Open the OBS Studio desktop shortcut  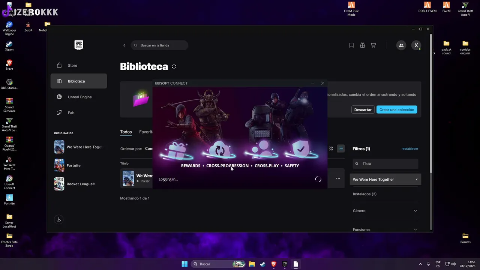pyautogui.click(x=9, y=84)
